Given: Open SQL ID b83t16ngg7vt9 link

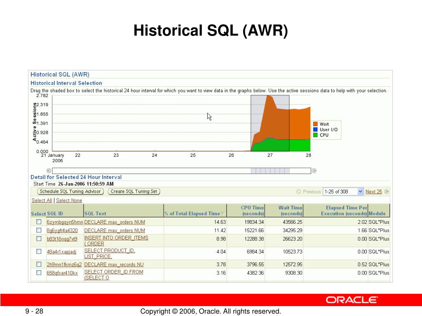Looking at the screenshot, I should point(62,239).
